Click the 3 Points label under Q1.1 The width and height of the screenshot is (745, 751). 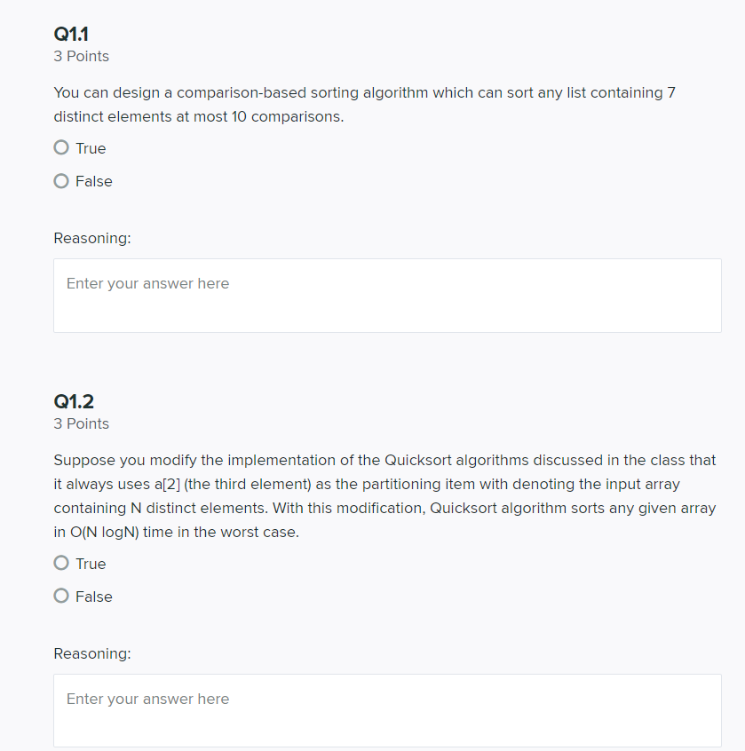point(81,55)
